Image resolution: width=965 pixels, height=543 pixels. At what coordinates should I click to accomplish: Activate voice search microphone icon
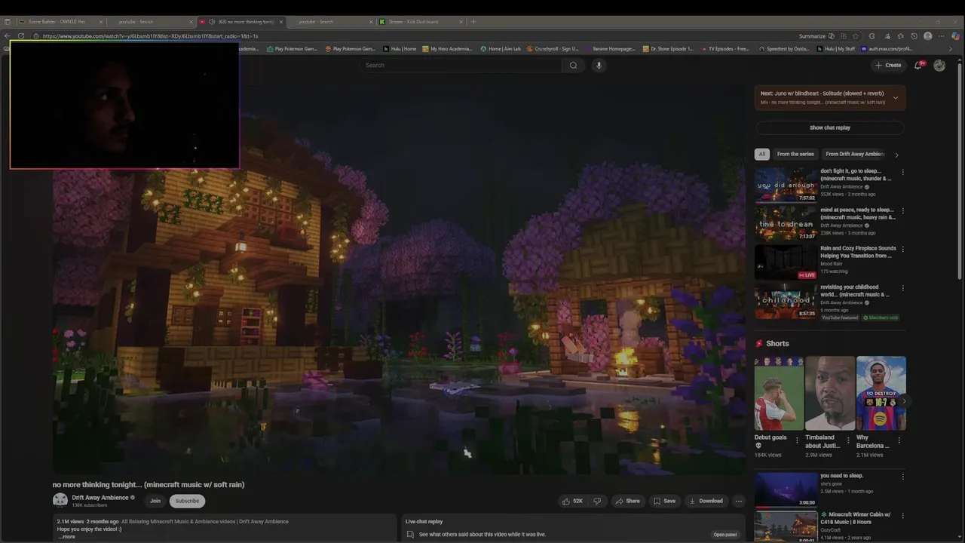(599, 66)
